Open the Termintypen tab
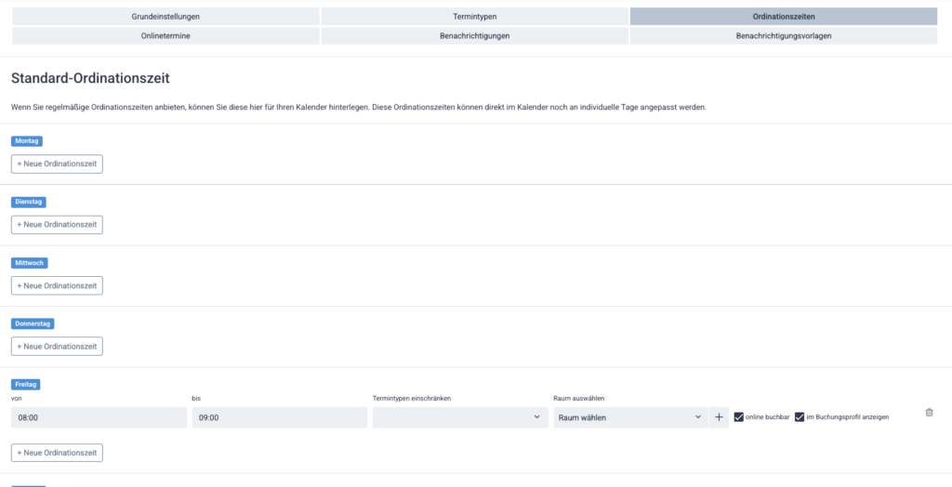 [x=474, y=17]
